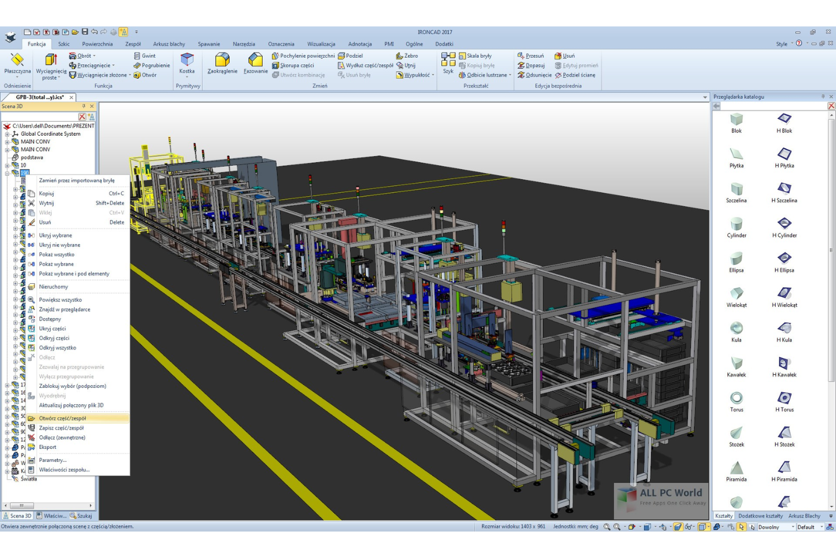Open the Wizualizacja ribbon tab
Viewport: 836px width, 558px height.
(x=321, y=44)
